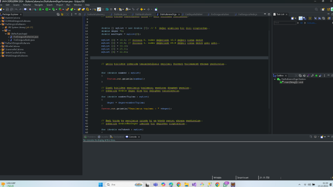Image resolution: width=333 pixels, height=187 pixels.
Task: Collapse DiziKullanimiDigerYontem class in Outline
Action: [275, 79]
